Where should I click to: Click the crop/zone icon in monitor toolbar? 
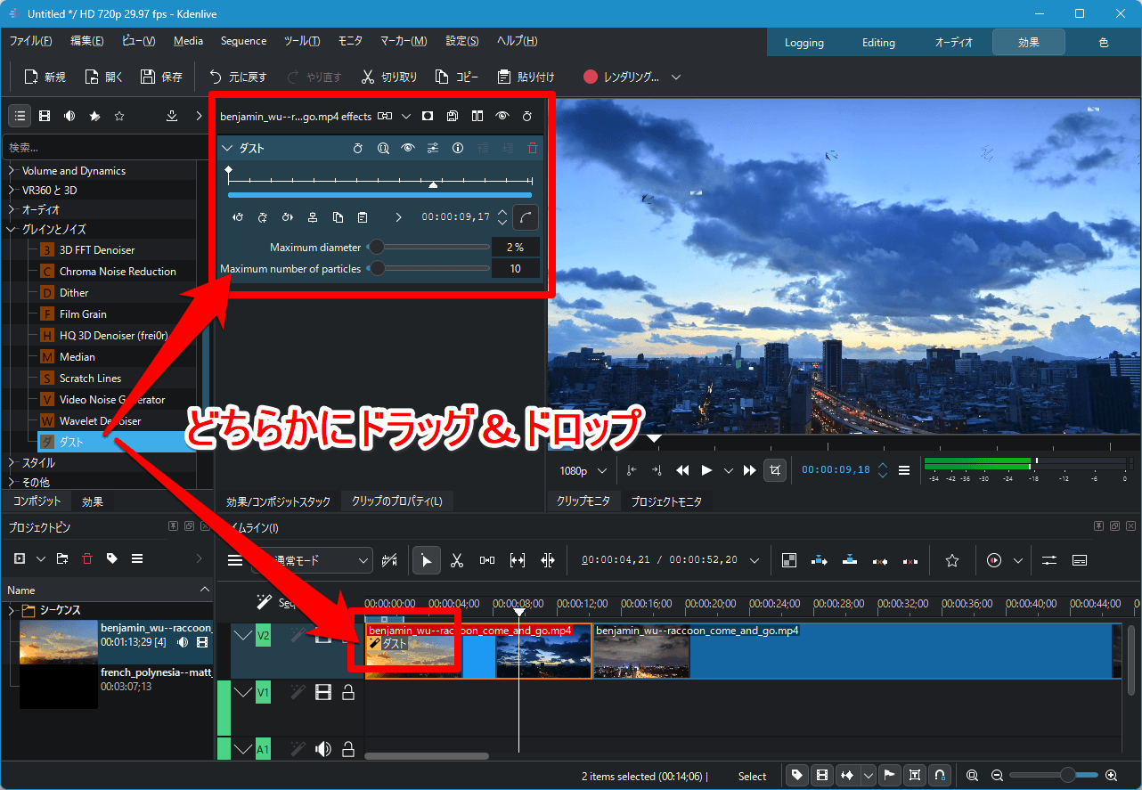click(x=775, y=470)
